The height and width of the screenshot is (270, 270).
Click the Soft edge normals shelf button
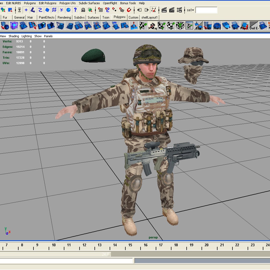tap(208, 26)
